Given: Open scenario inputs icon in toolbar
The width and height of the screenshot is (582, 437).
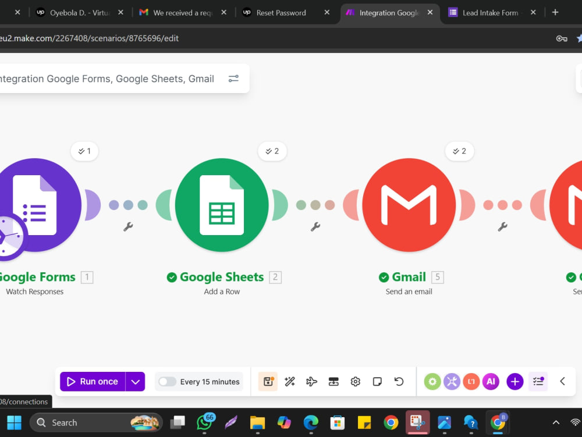Looking at the screenshot, I should click(x=333, y=381).
